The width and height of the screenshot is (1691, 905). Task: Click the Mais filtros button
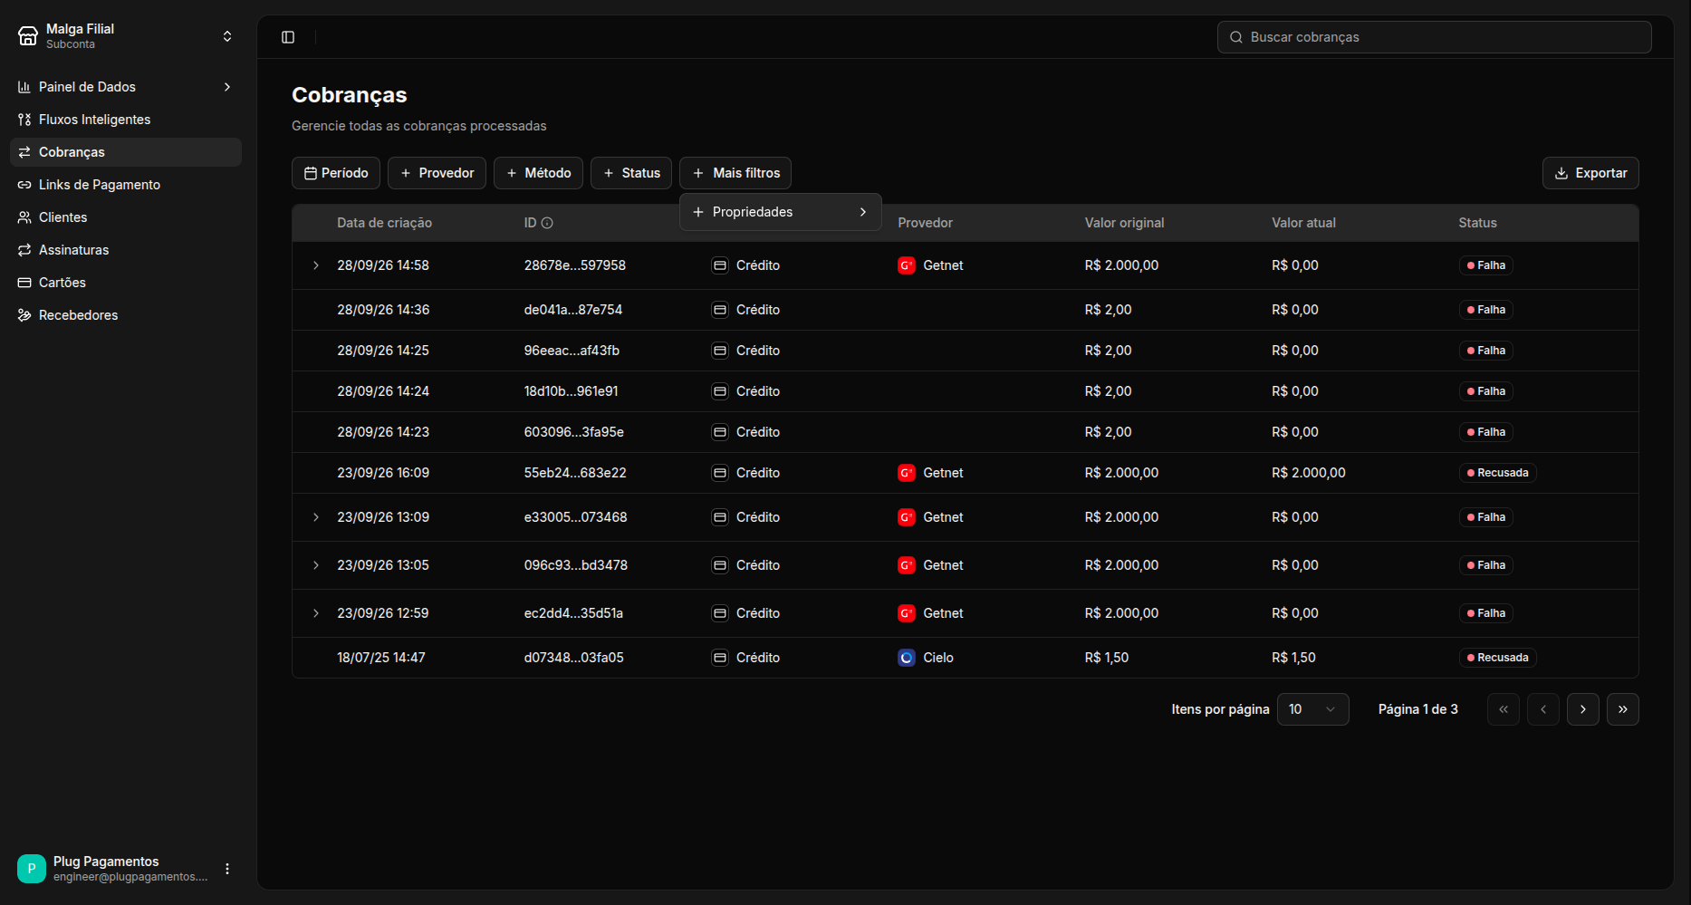click(735, 173)
